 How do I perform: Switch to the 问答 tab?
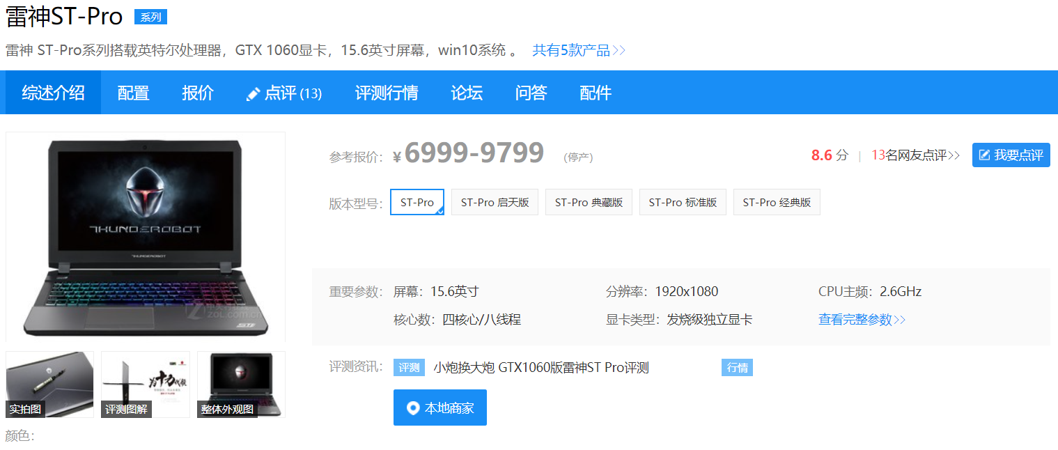pos(531,93)
